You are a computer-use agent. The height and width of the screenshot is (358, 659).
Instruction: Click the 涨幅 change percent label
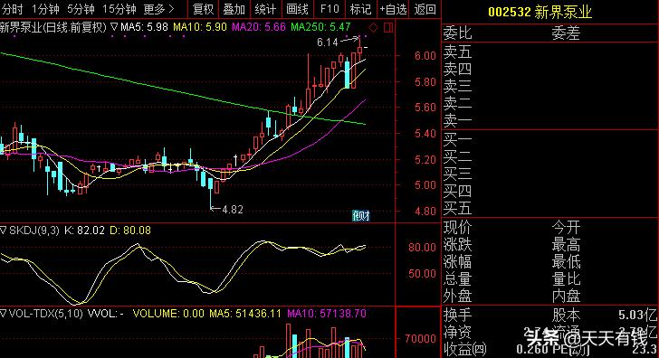click(x=458, y=262)
